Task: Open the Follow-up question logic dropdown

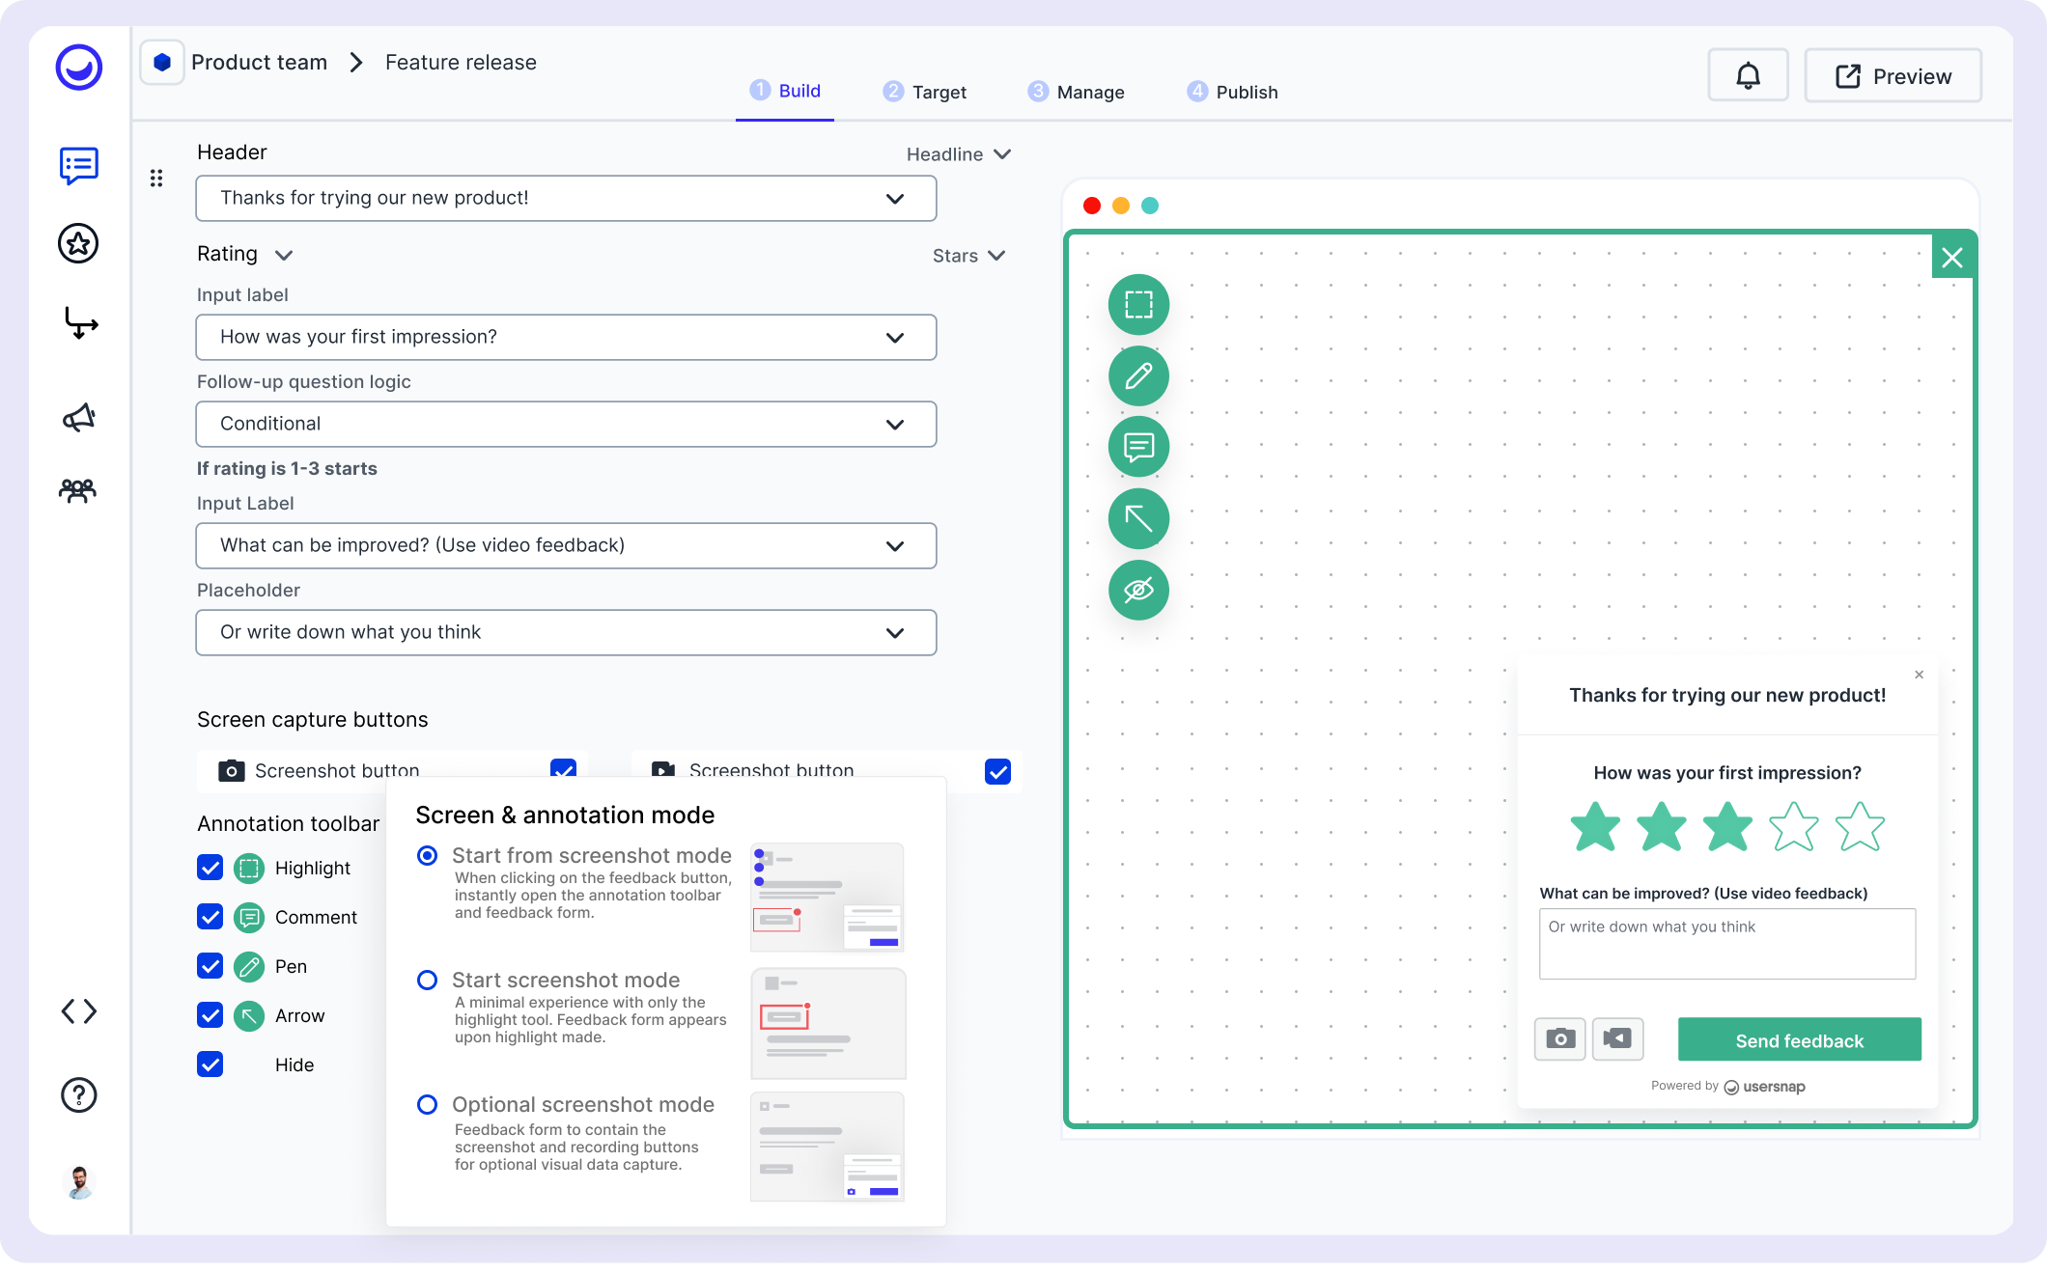Action: click(x=566, y=424)
